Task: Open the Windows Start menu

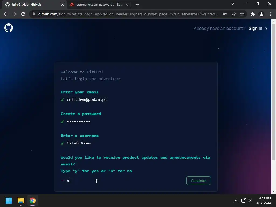Action: pos(9,201)
